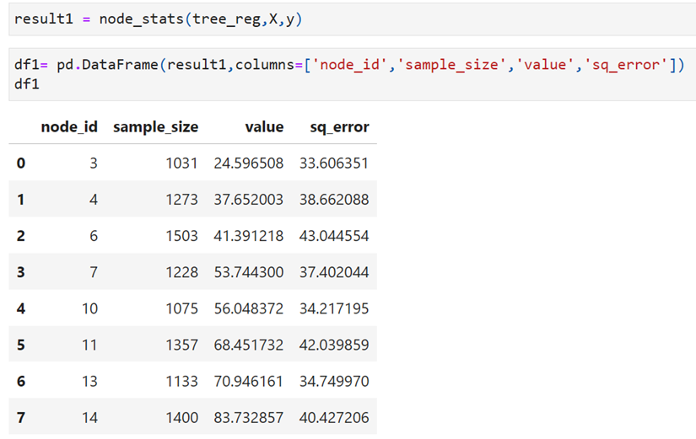Click the value cell showing 53.744300
The image size is (696, 439).
[249, 272]
